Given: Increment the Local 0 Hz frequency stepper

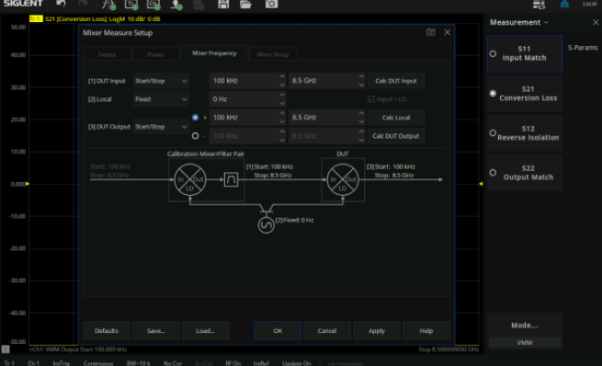Looking at the screenshot, I should [x=282, y=95].
